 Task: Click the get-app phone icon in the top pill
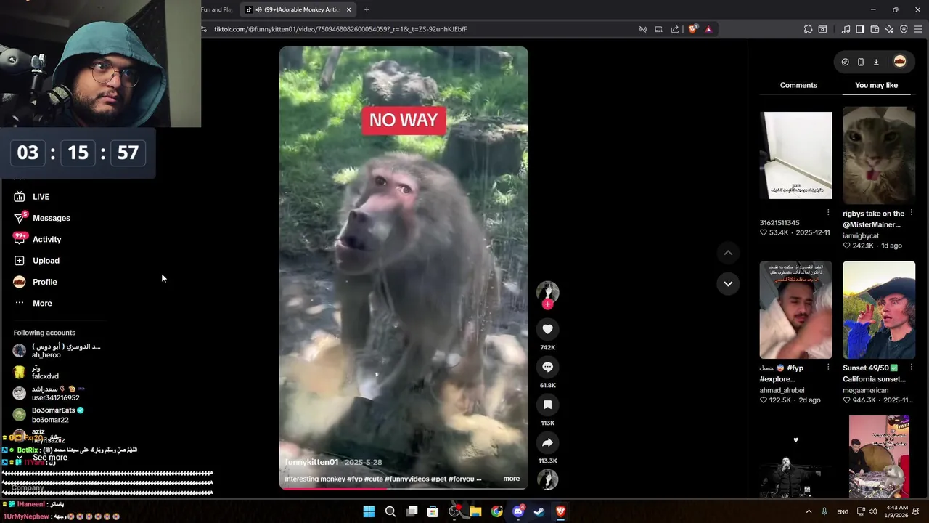[x=861, y=62]
